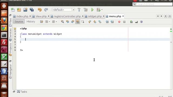Image resolution: width=173 pixels, height=97 pixels.
Task: Run the project with the green play icon
Action: (92, 10)
